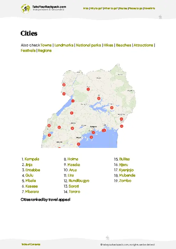The height and width of the screenshot is (249, 176).
Task: Click the 'Cities ranked by travel appeal' caption
Action: 45,200
